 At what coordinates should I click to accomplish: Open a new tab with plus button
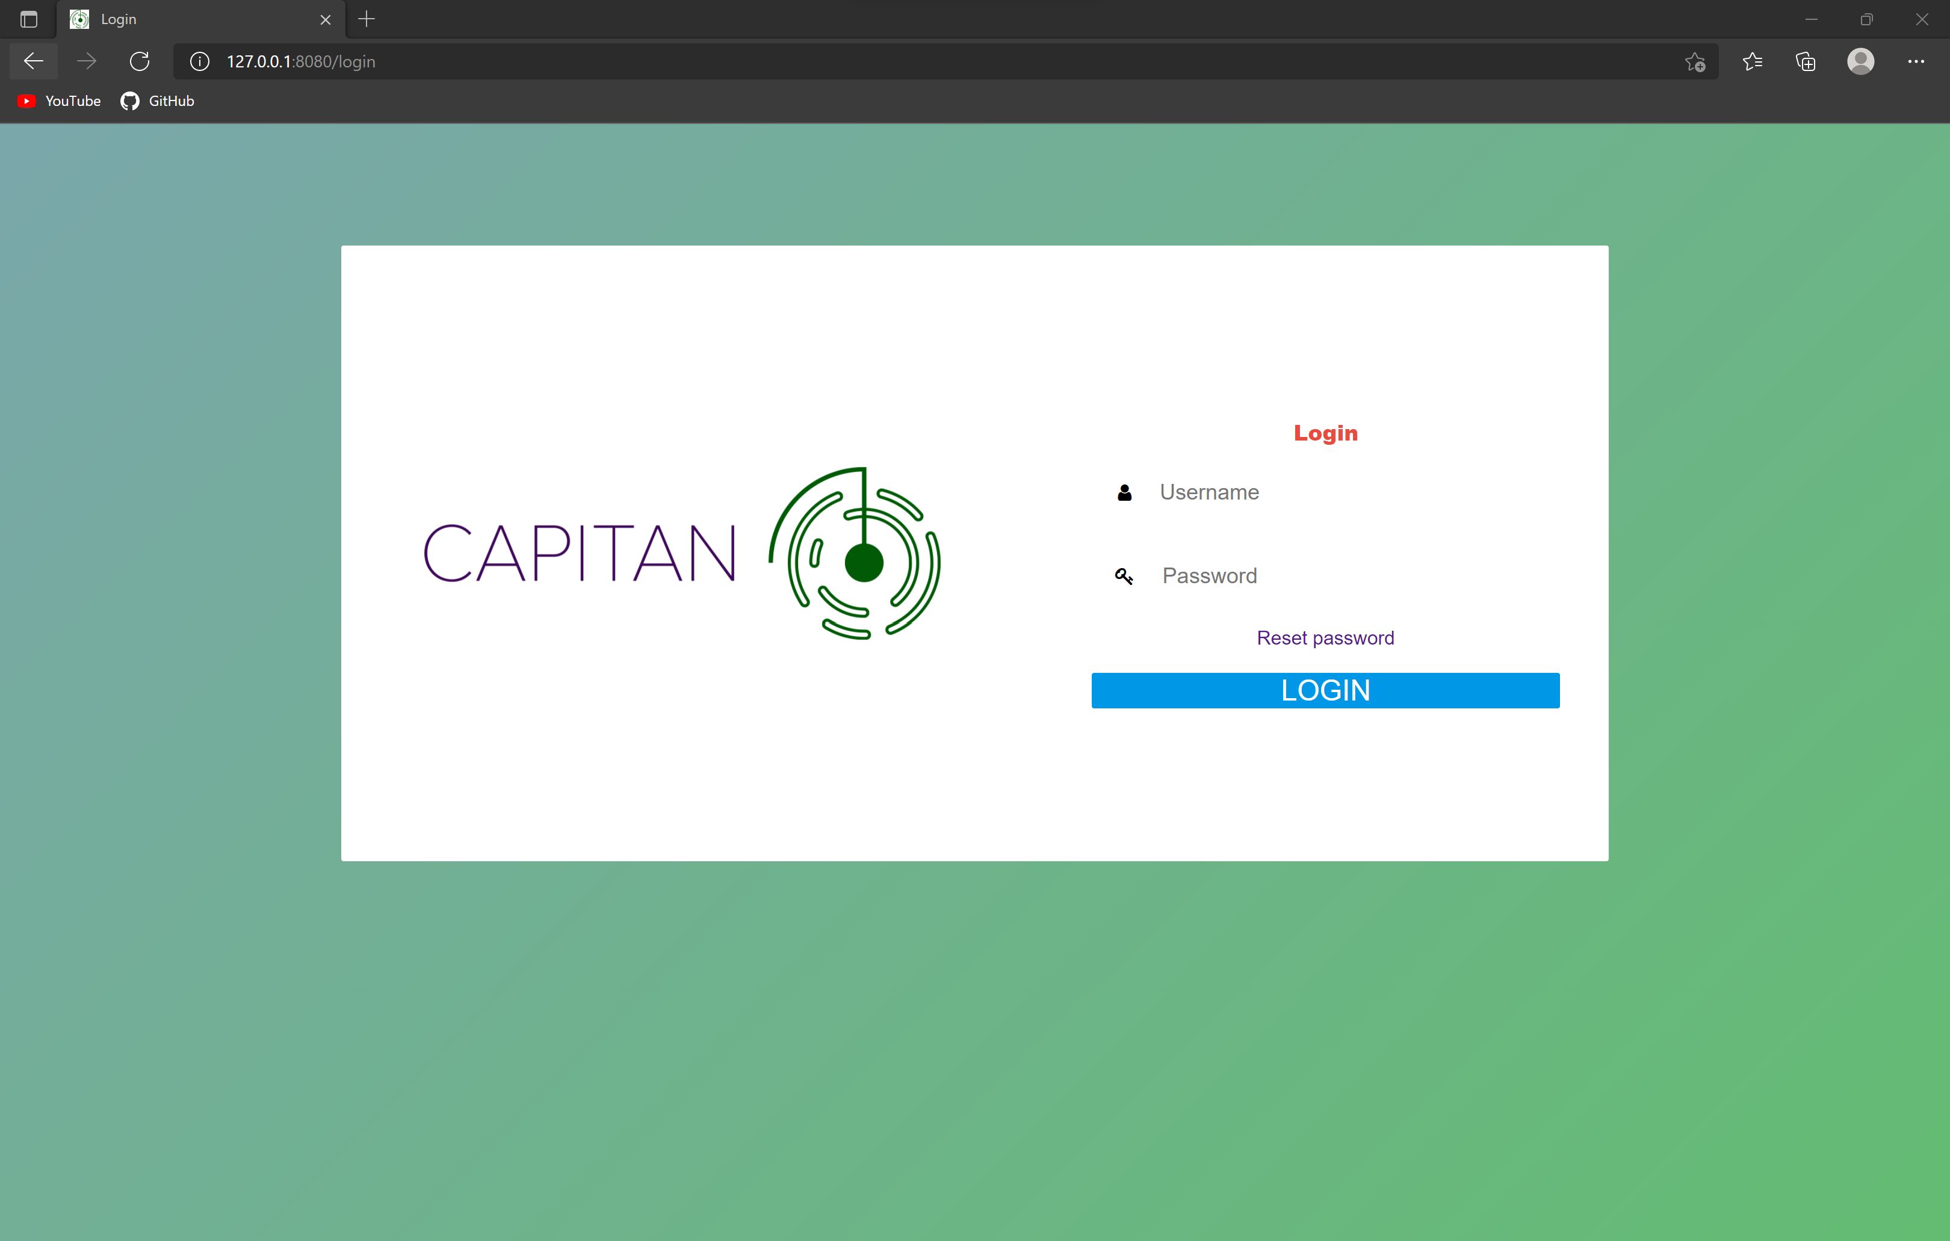(x=367, y=19)
